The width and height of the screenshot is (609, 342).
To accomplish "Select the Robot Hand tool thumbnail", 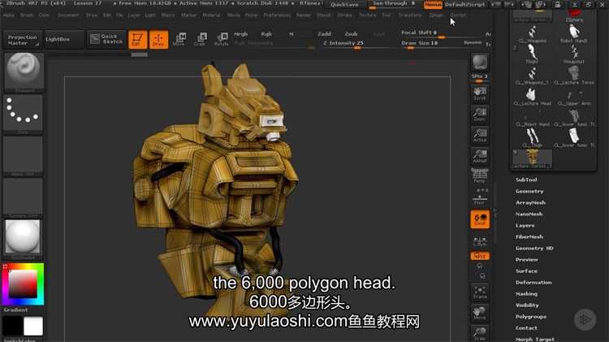I will coord(573,34).
